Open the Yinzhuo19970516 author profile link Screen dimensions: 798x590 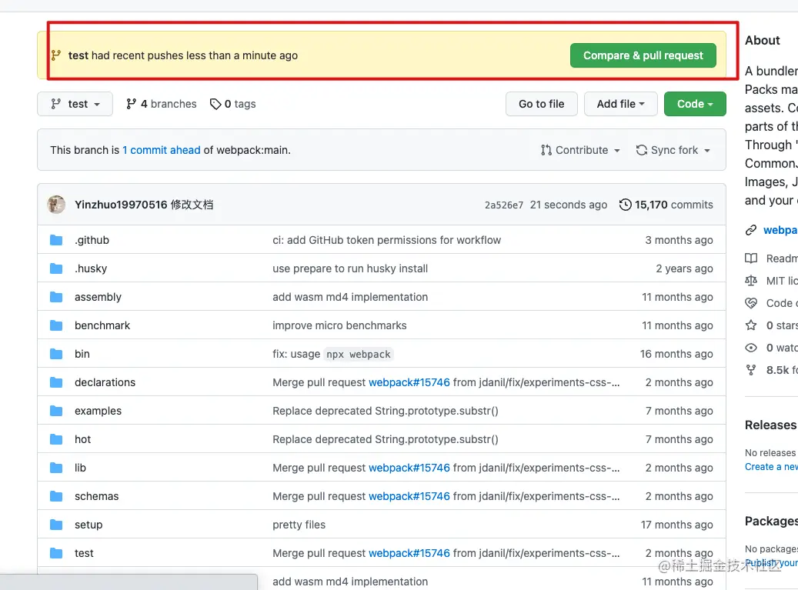(x=121, y=205)
